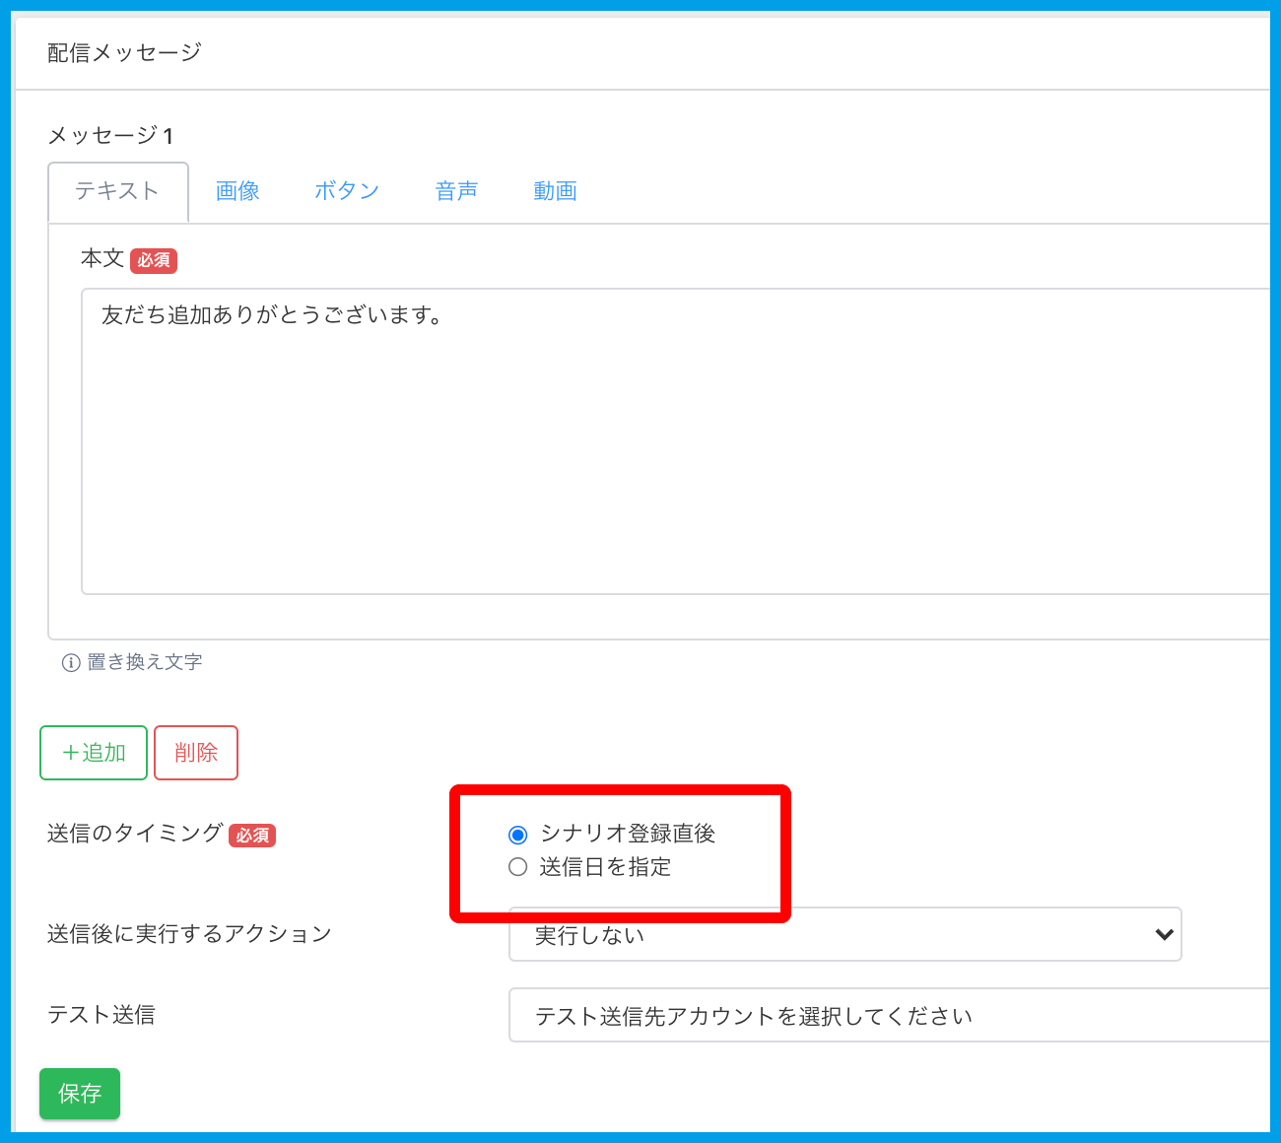Open the ボタン message tab

pos(347,191)
